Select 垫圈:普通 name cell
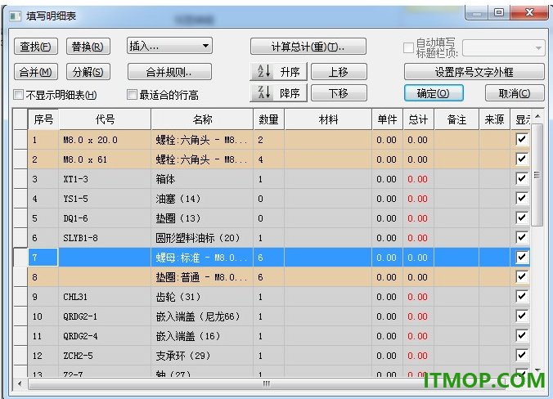The height and width of the screenshot is (399, 553). pyautogui.click(x=202, y=277)
